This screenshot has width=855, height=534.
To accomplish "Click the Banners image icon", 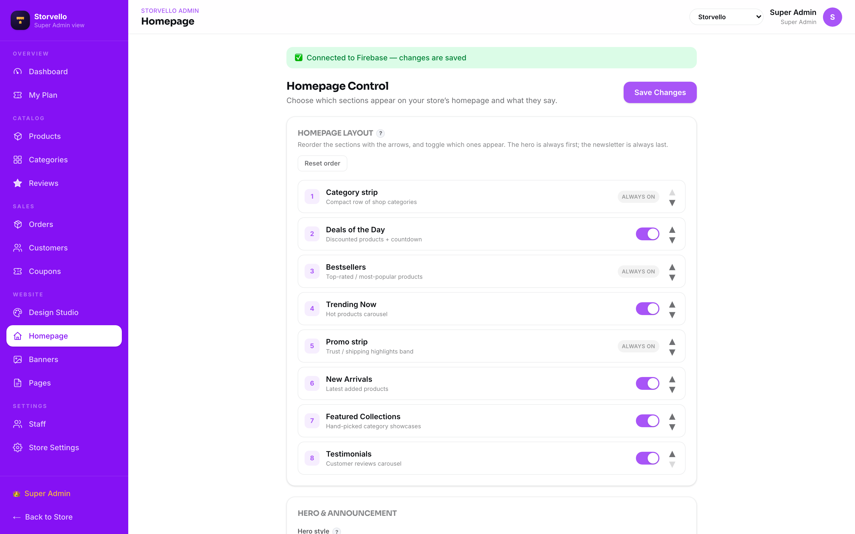I will [18, 360].
